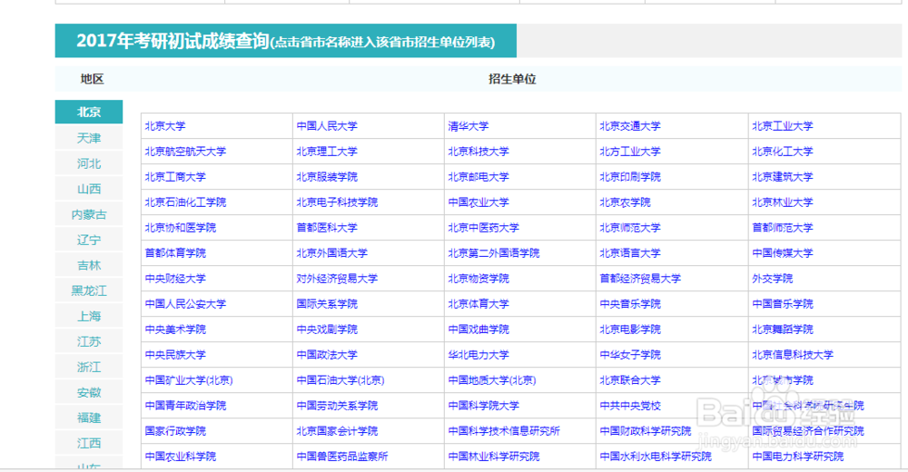Open the 北京大学 link
Image resolution: width=908 pixels, height=472 pixels.
165,125
